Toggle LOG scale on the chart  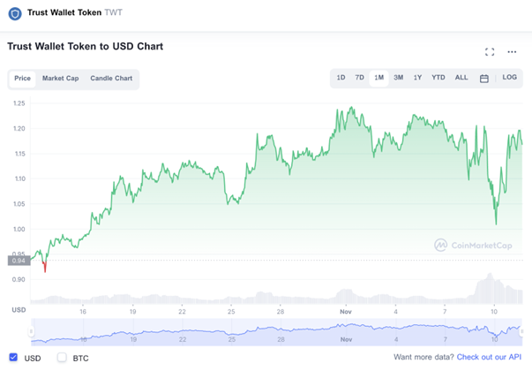(x=510, y=79)
